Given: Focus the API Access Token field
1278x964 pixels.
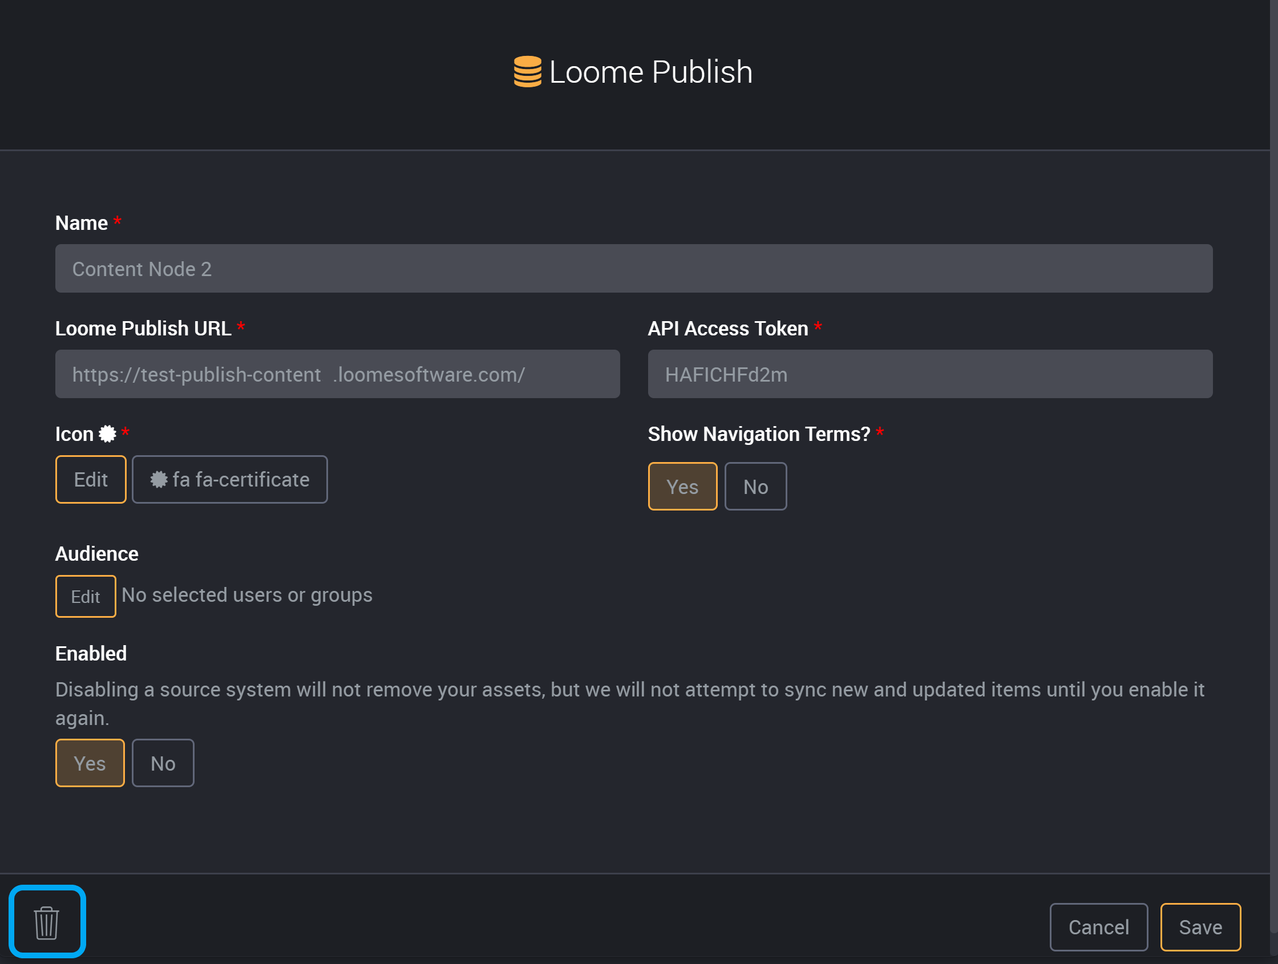Looking at the screenshot, I should (x=930, y=374).
